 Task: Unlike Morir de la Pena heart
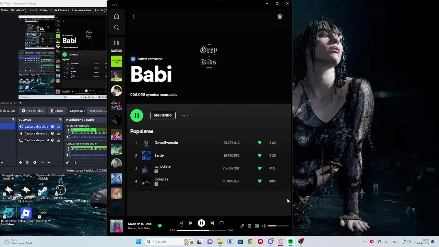click(159, 226)
